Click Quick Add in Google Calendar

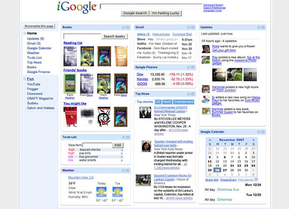(x=212, y=180)
